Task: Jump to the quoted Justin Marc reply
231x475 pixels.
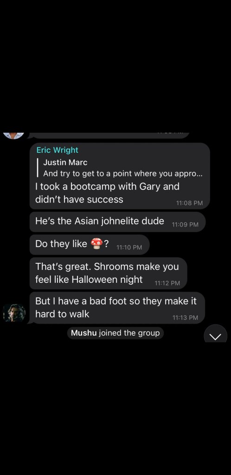Action: coord(120,168)
